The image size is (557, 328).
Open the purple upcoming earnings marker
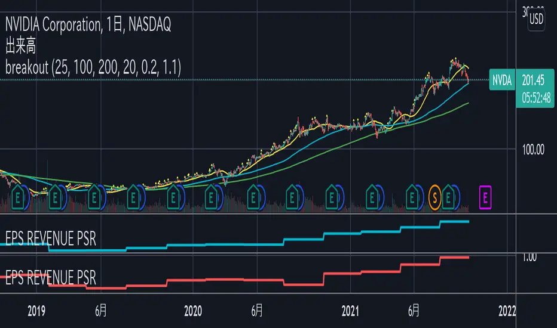486,194
